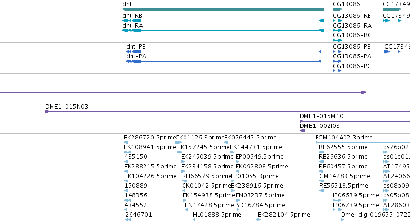
Task: Click the dnt-RB transcript glyph
Action: (x=223, y=21)
